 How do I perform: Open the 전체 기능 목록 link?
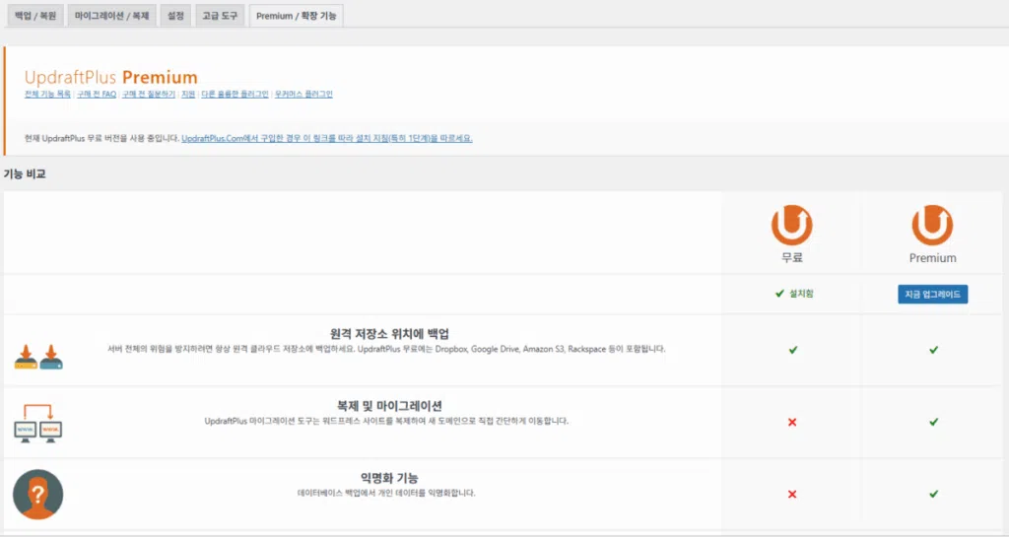[x=47, y=95]
